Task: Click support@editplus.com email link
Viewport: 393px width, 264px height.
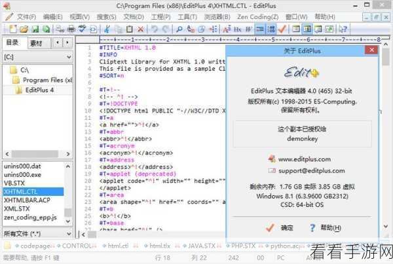Action: click(x=312, y=171)
